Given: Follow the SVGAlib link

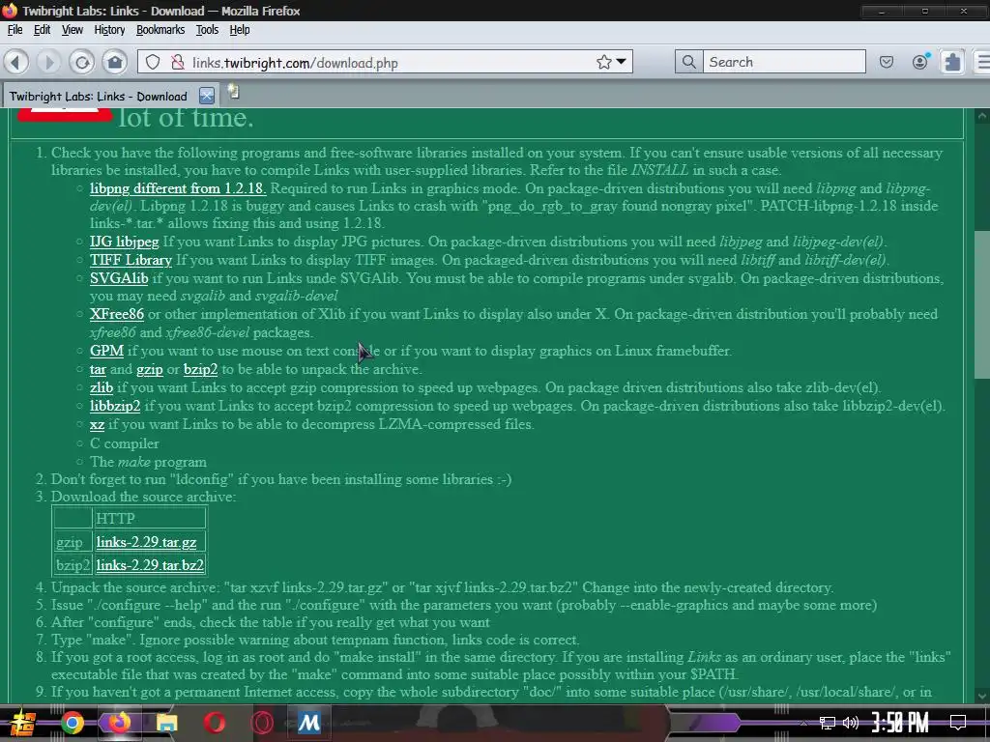Looking at the screenshot, I should click(119, 278).
